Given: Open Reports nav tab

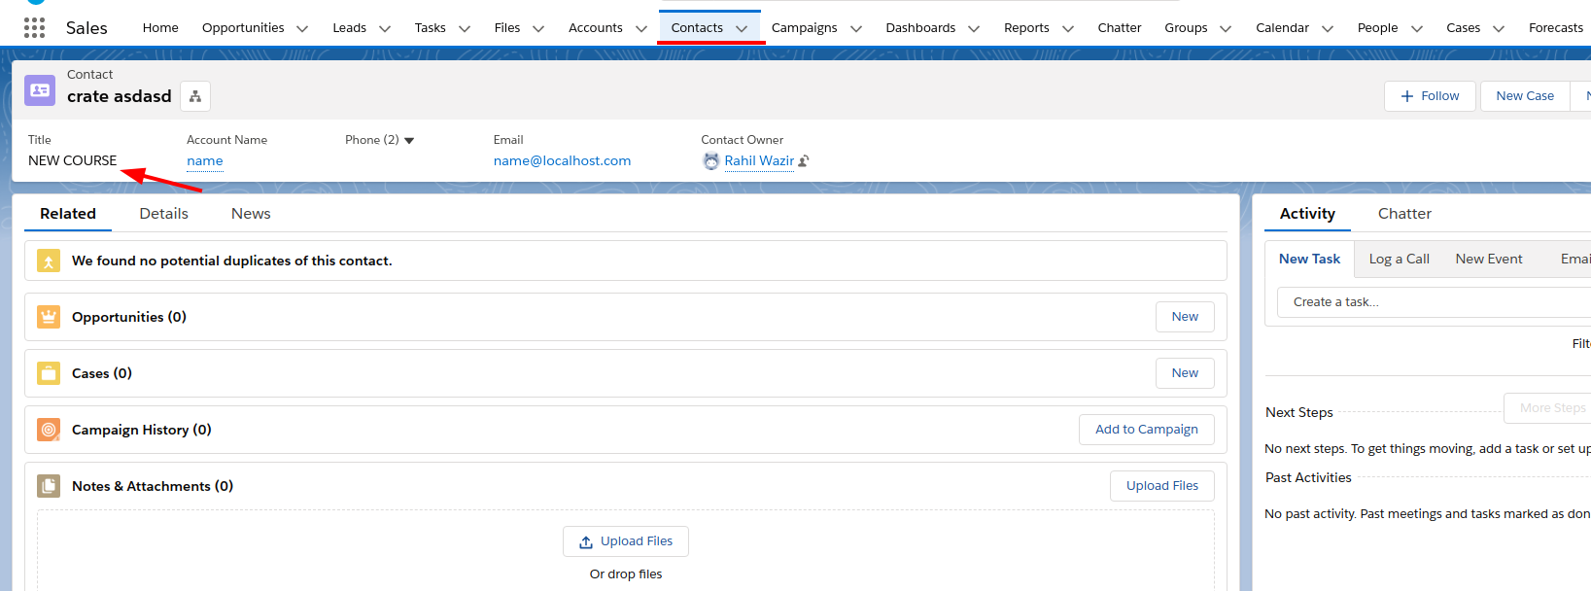Looking at the screenshot, I should pyautogui.click(x=1026, y=28).
